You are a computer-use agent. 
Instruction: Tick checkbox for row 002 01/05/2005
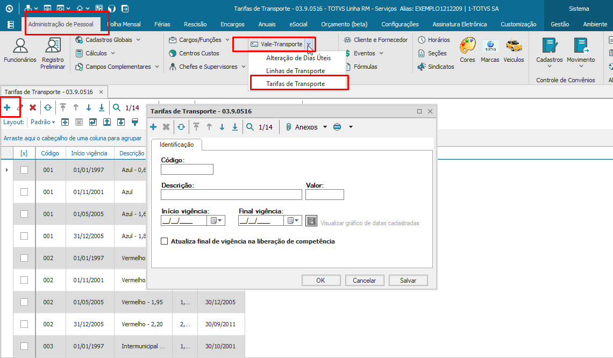(x=24, y=302)
